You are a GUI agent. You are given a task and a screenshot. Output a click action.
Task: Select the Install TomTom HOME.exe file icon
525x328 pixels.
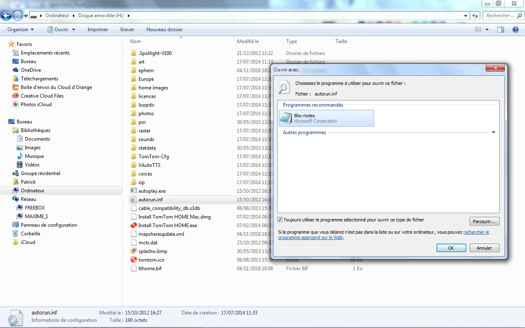point(133,225)
